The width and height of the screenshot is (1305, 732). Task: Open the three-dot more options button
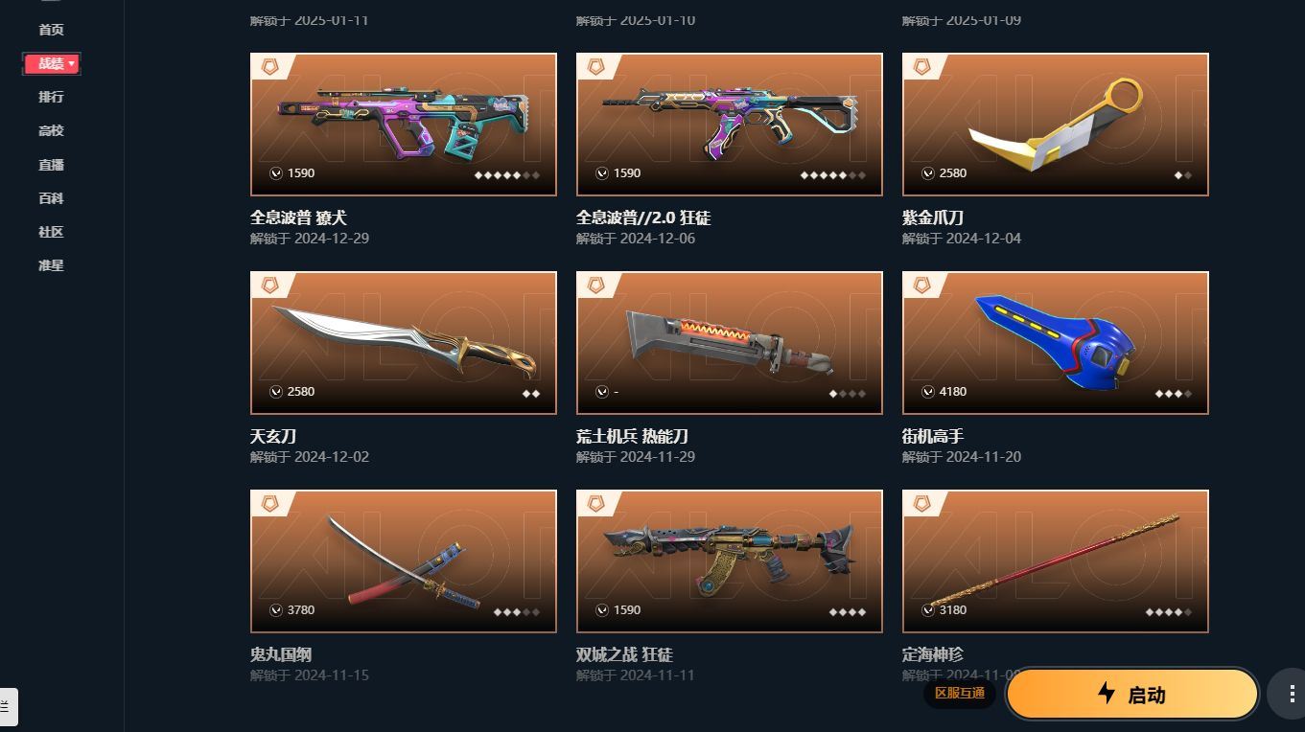(x=1287, y=693)
